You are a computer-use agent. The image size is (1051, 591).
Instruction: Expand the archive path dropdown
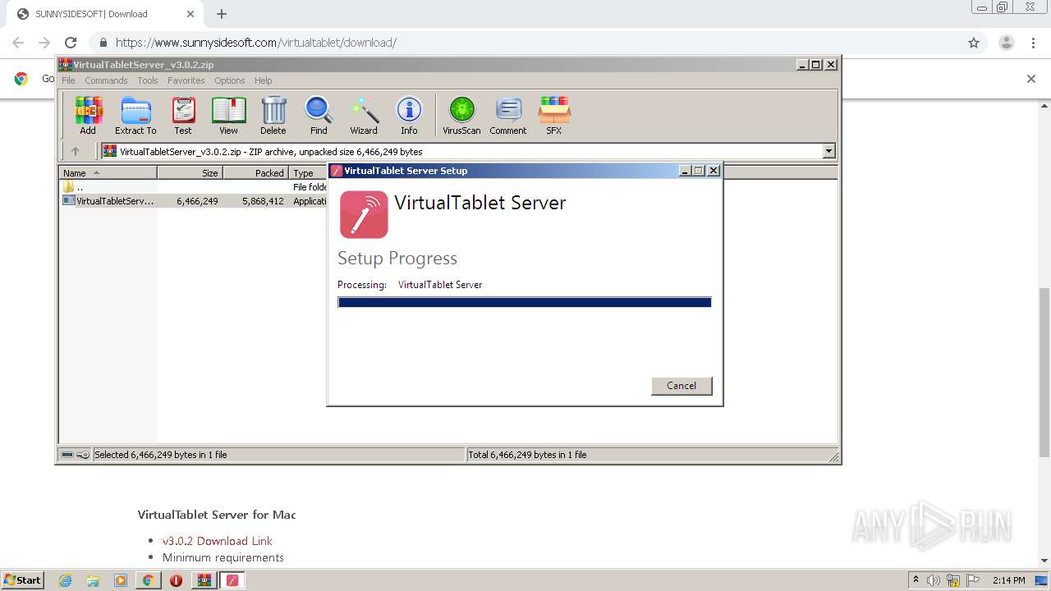[828, 151]
